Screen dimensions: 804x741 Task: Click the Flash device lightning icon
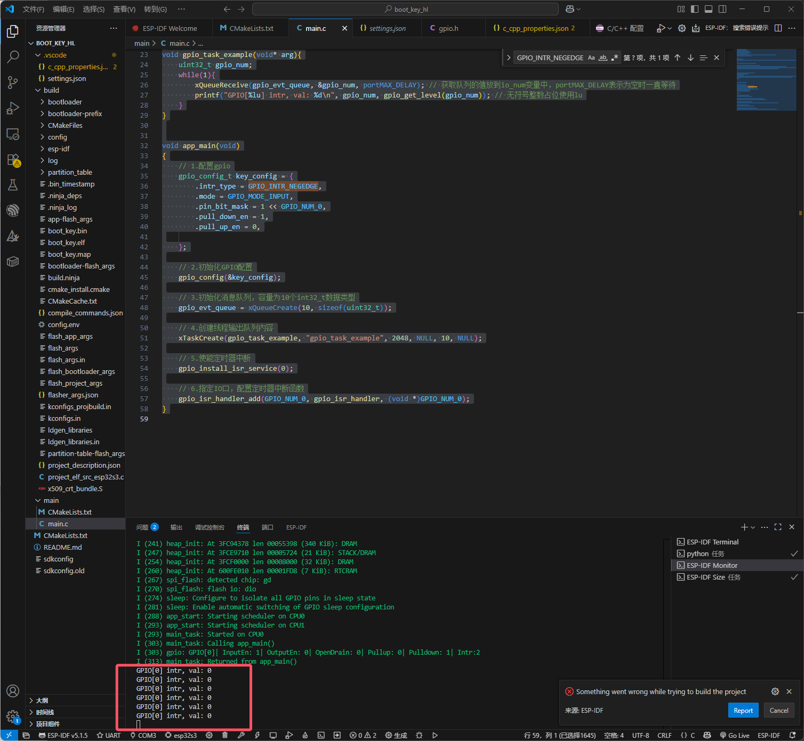click(257, 735)
